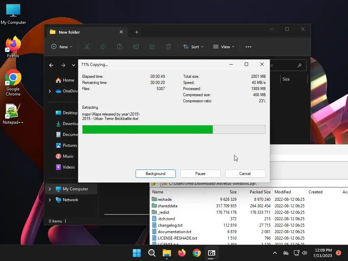The image size is (348, 261).
Task: Click the 7-Zip address path field
Action: tap(254, 184)
